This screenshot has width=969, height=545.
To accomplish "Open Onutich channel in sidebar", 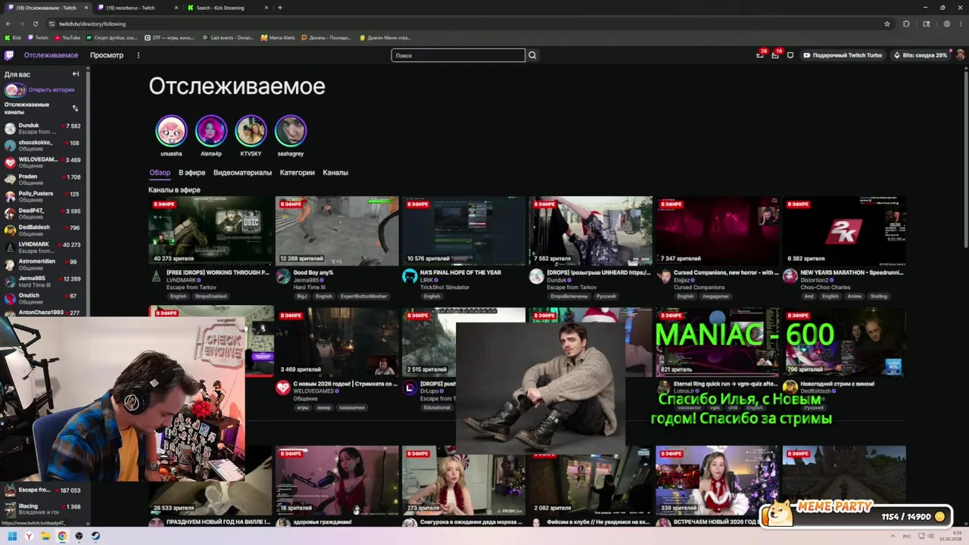I will (42, 298).
